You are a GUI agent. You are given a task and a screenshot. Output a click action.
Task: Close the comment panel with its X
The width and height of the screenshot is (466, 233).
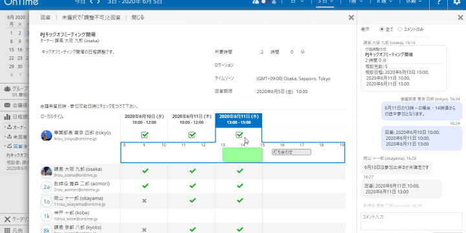click(460, 18)
